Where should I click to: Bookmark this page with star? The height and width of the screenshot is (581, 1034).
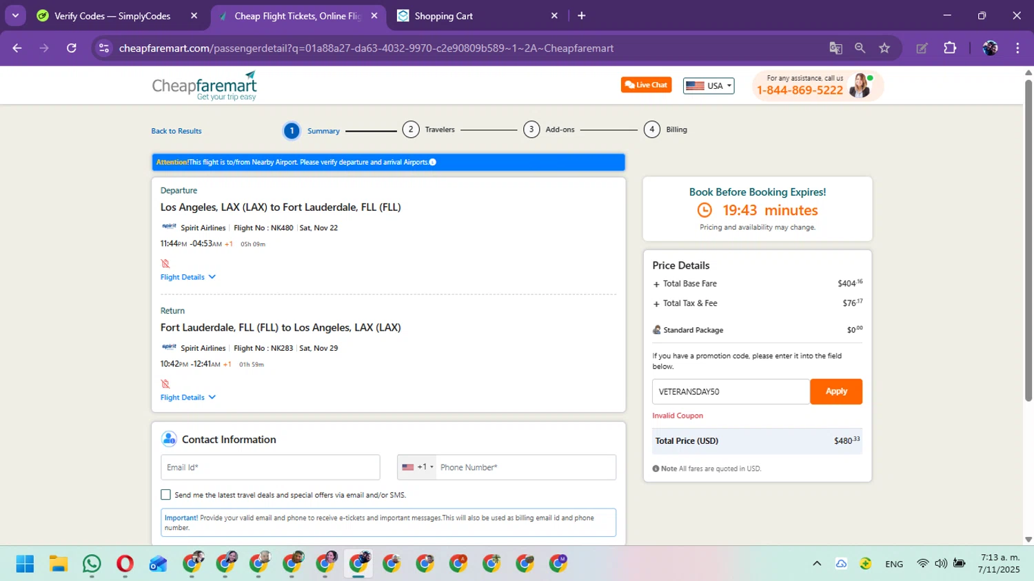point(884,48)
